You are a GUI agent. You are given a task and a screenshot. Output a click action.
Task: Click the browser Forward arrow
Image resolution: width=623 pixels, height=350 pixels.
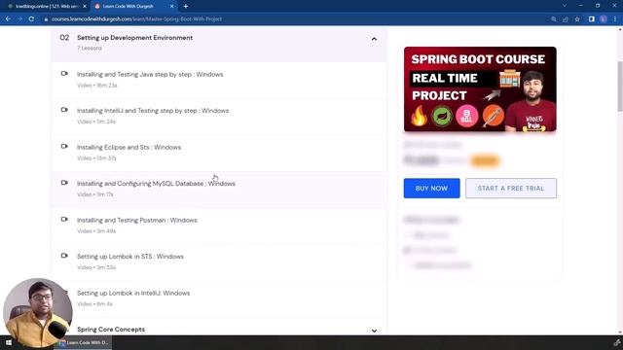[x=19, y=19]
